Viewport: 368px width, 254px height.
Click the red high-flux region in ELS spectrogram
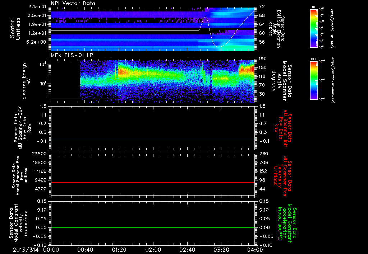(247, 69)
